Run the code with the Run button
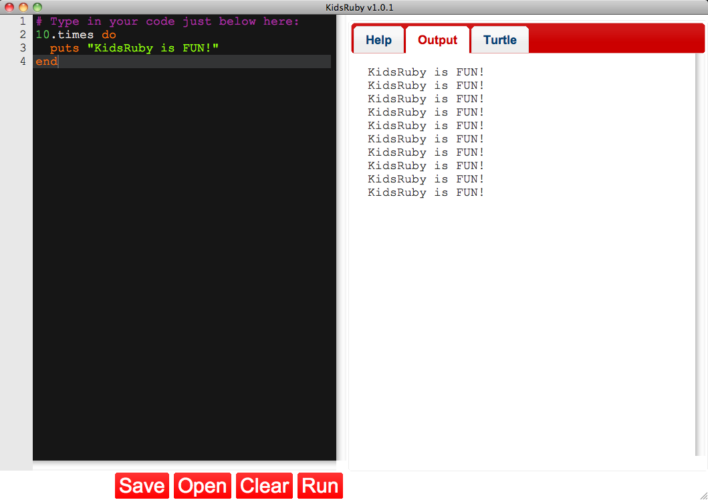Screen dimensions: 708x500 pos(320,485)
